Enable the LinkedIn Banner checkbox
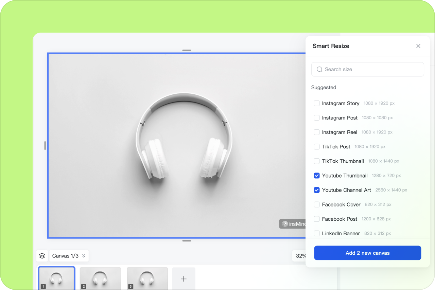 click(316, 233)
